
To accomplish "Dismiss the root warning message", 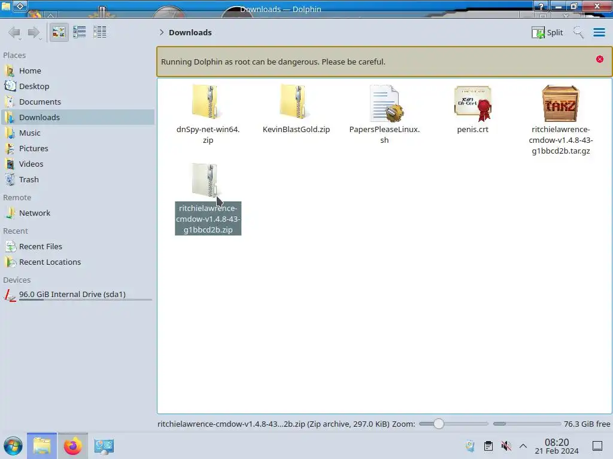I will tap(600, 59).
